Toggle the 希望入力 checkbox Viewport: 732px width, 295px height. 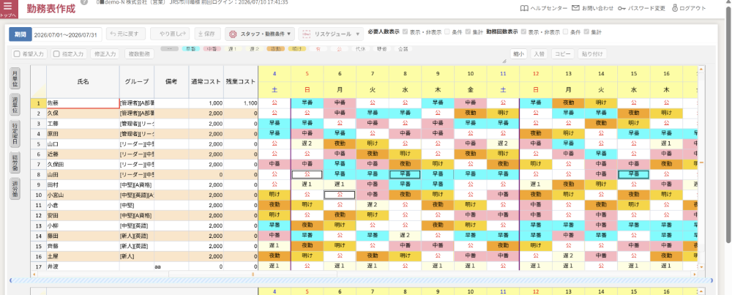(17, 53)
